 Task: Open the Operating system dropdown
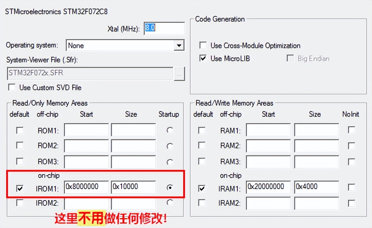(180, 45)
